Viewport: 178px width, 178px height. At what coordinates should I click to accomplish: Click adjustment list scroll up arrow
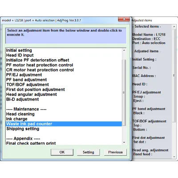124,50
